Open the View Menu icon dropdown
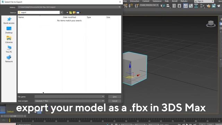The width and height of the screenshot is (222, 125). (78, 12)
